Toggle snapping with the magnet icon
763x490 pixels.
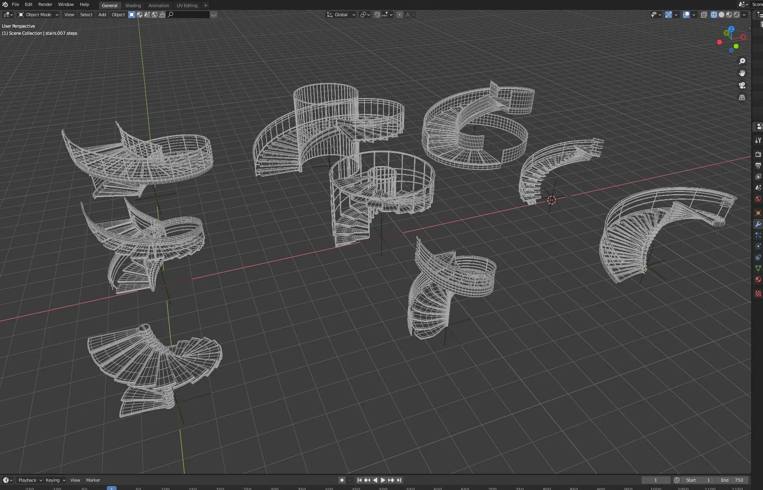(x=377, y=15)
